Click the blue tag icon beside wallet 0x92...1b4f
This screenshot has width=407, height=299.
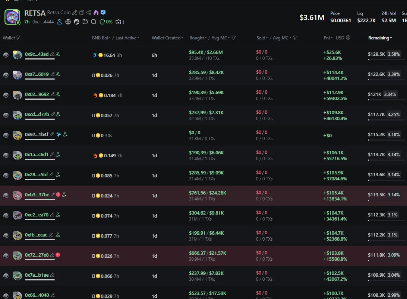59,135
